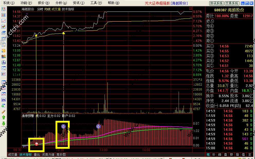Open the 系统(S) menu
Screen dimensions: 255x159
point(9,3)
